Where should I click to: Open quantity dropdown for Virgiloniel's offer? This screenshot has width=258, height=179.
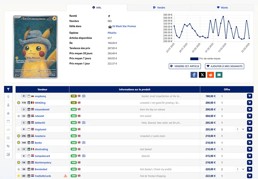[241, 129]
